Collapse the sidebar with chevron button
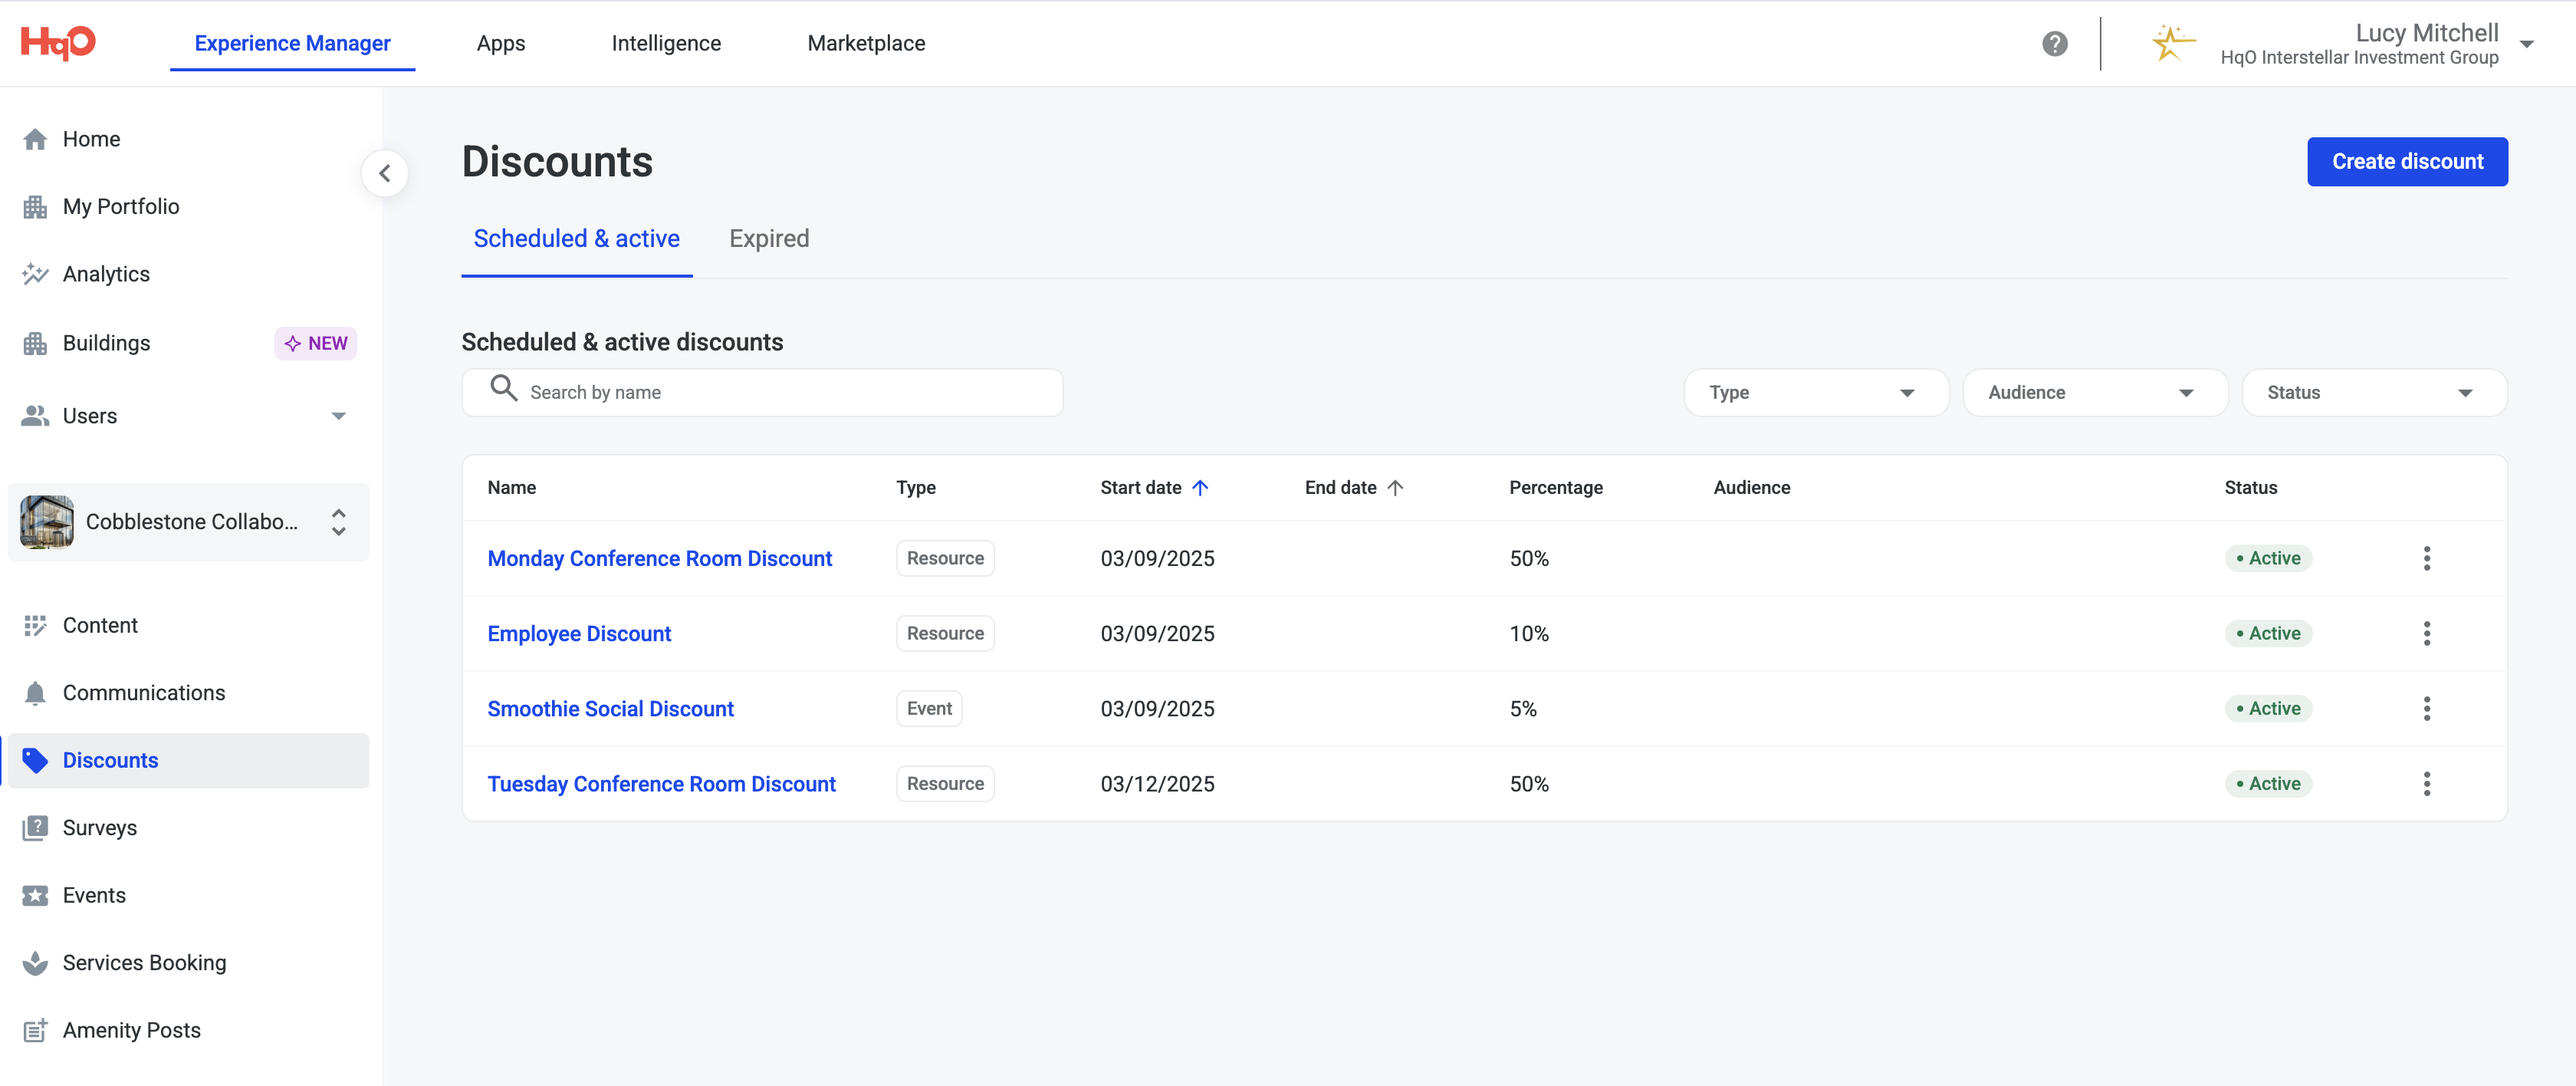The height and width of the screenshot is (1086, 2576). click(x=385, y=174)
